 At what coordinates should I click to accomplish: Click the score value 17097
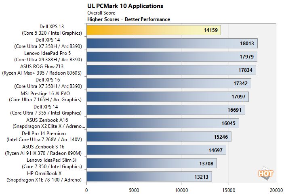click(238, 96)
